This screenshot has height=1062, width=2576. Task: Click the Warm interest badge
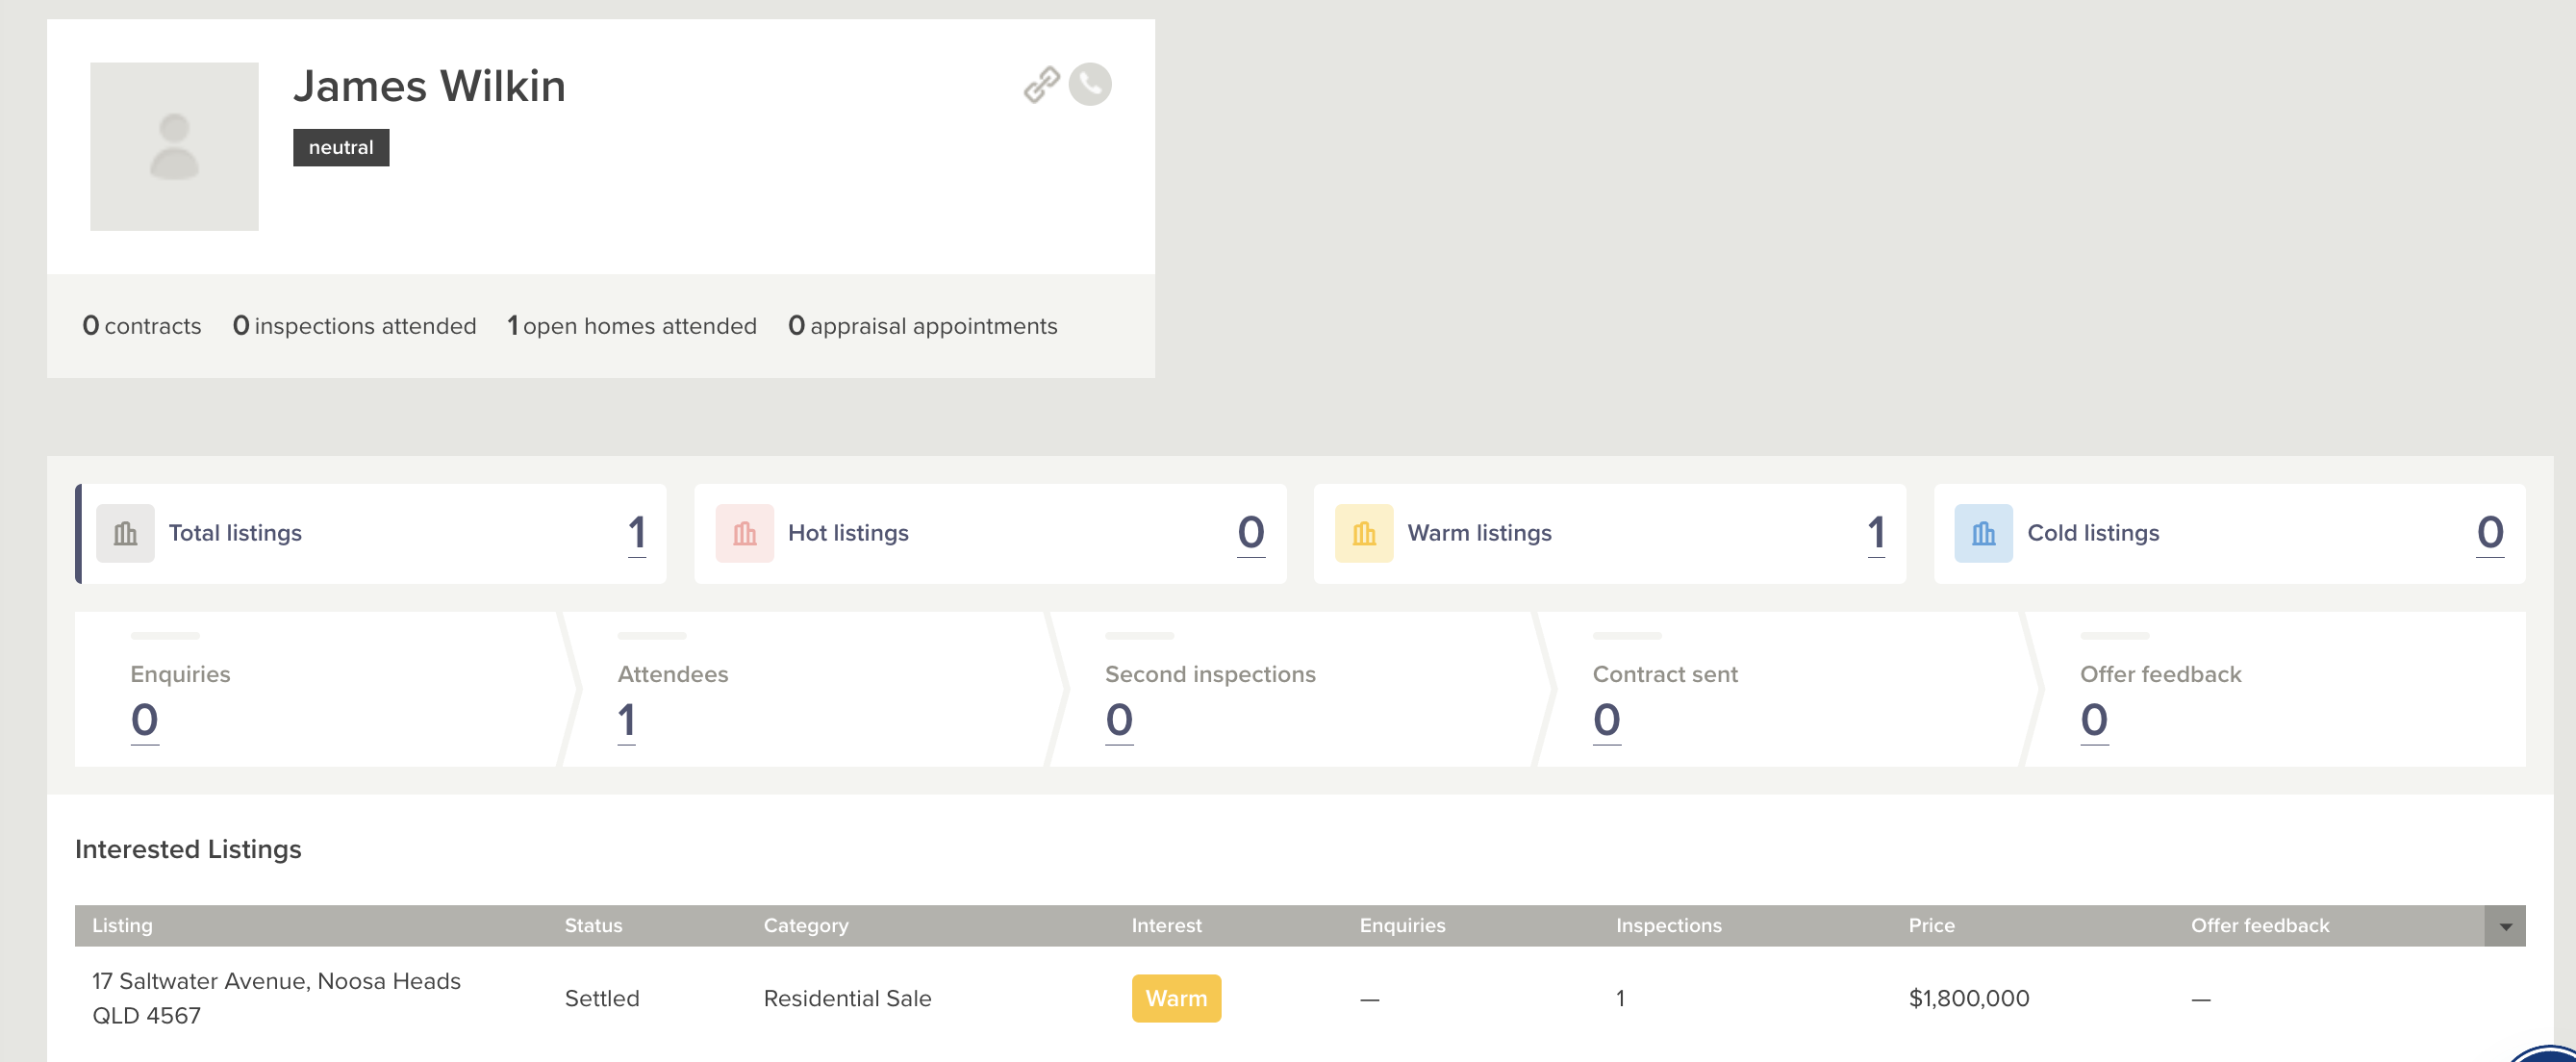point(1175,998)
